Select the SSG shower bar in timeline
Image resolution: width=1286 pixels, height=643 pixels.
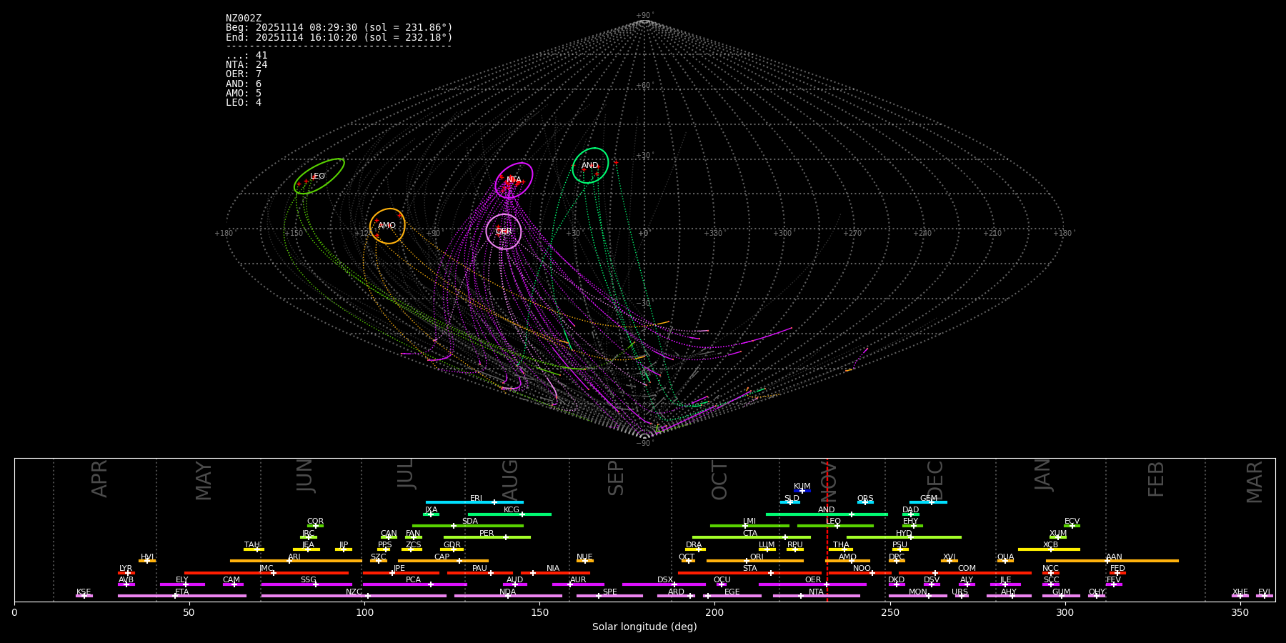point(306,584)
